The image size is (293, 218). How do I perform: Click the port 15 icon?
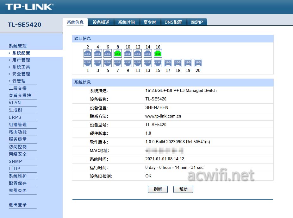pyautogui.click(x=158, y=63)
